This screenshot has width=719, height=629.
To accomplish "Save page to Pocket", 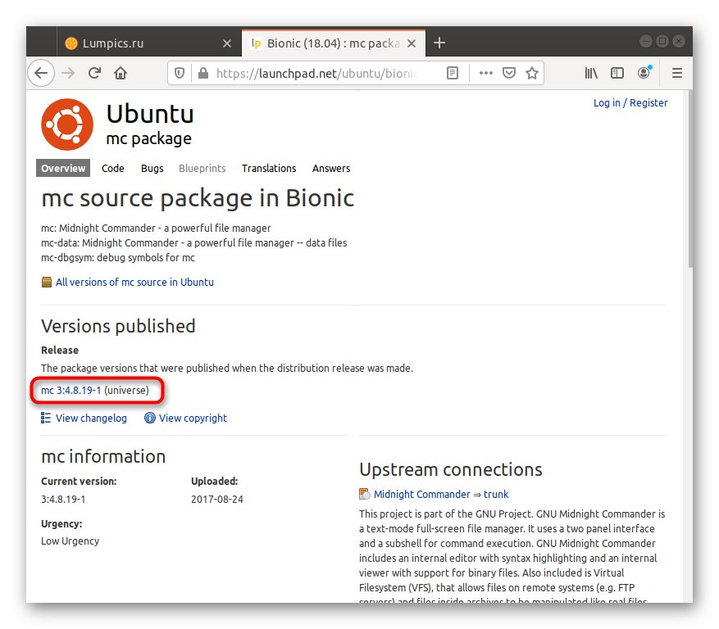I will click(509, 73).
